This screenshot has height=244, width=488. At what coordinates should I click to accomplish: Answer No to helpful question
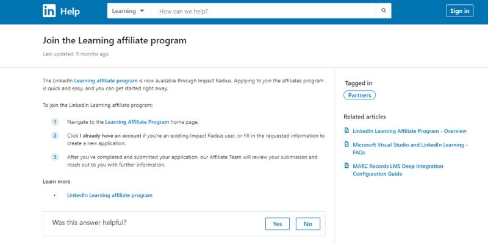coord(308,224)
